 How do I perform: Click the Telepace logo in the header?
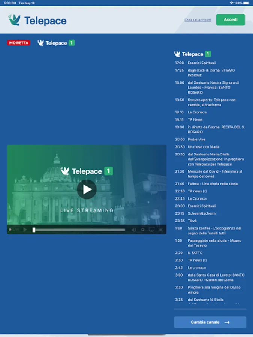37,20
